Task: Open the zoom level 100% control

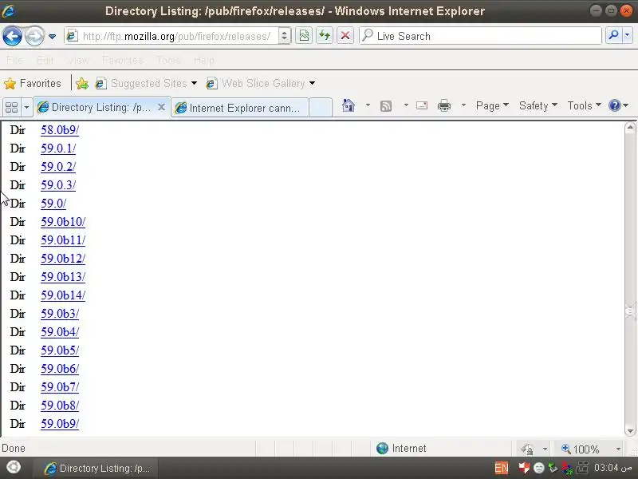Action: pyautogui.click(x=590, y=449)
